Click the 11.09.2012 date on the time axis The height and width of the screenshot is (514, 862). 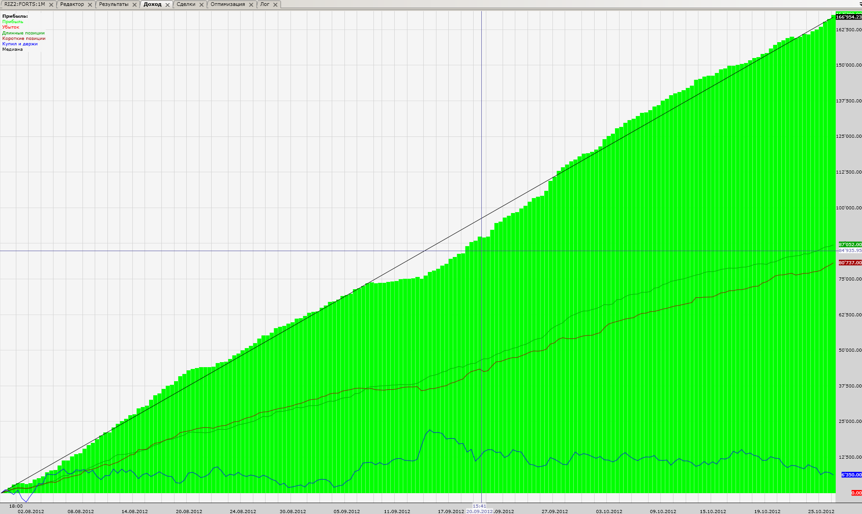397,511
